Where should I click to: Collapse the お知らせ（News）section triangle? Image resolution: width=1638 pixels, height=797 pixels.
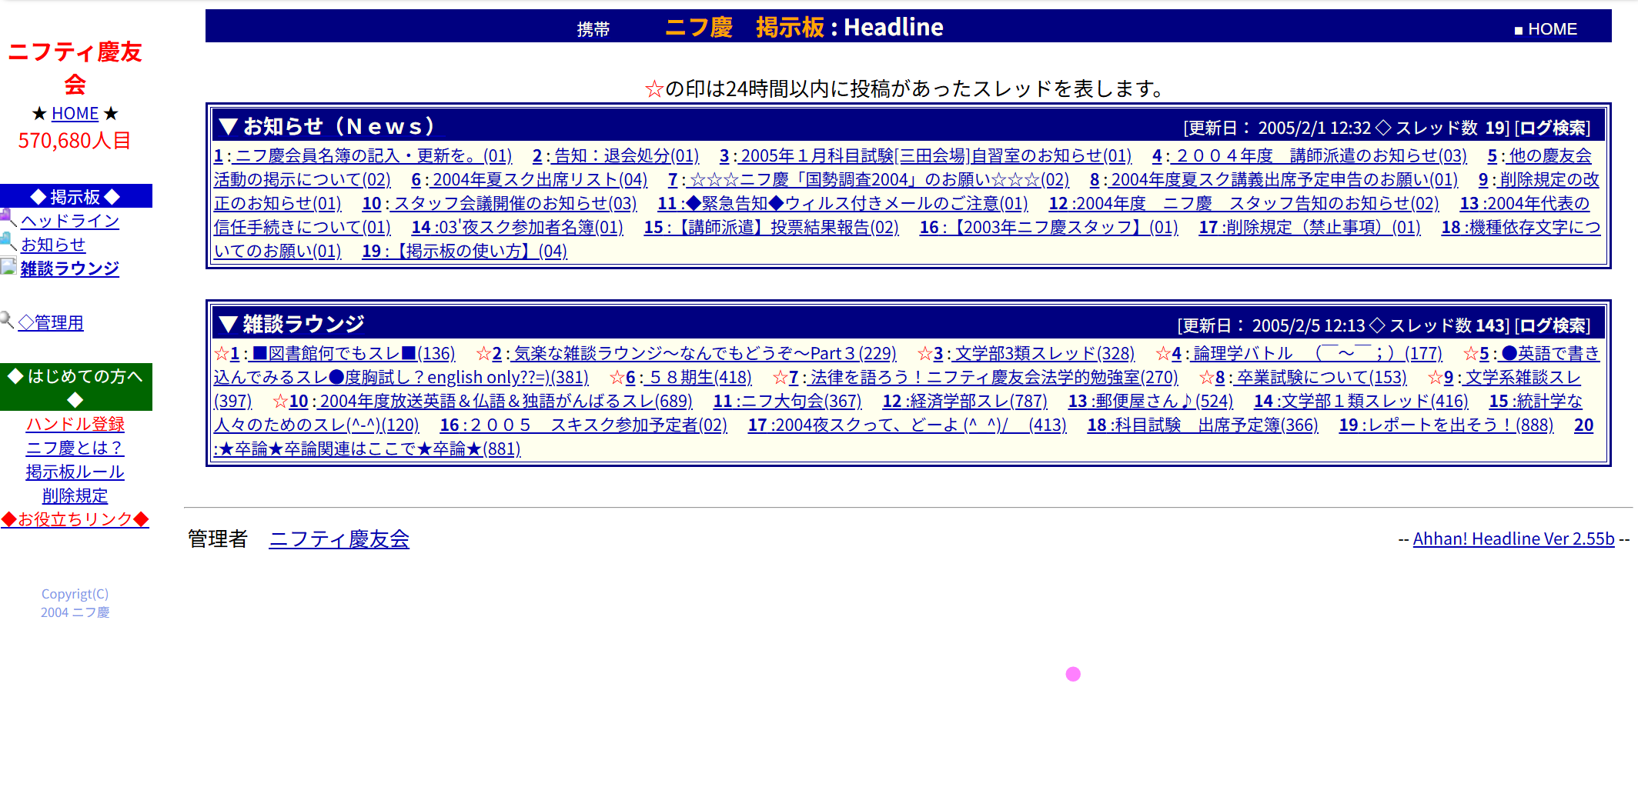pos(227,125)
